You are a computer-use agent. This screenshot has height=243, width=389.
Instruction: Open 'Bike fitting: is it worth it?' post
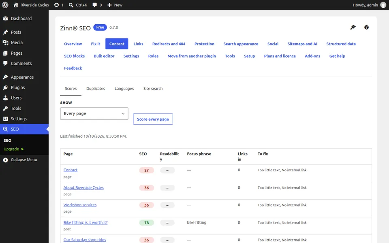tap(85, 223)
